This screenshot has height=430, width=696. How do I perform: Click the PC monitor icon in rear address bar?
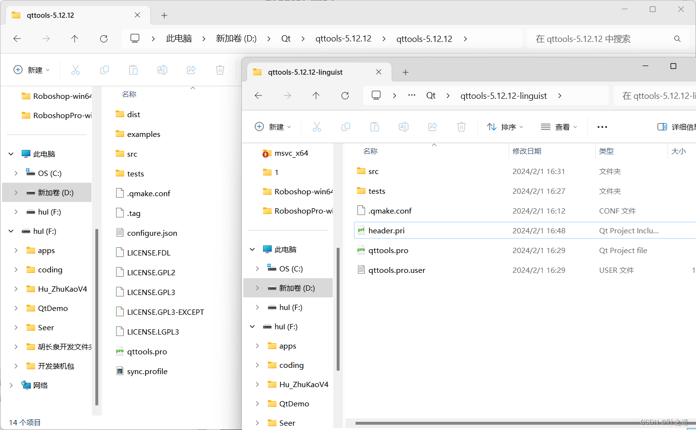135,38
